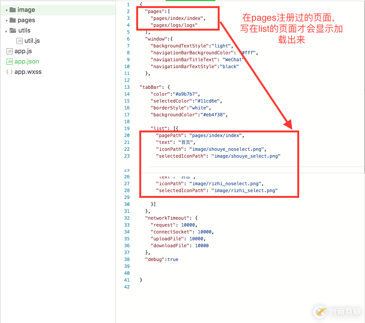Click the "black" text style value
The image size is (365, 323).
click(229, 67)
